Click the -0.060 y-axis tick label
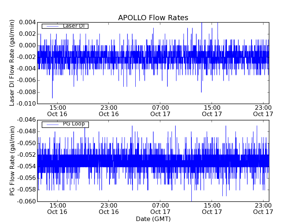 [x=27, y=201]
